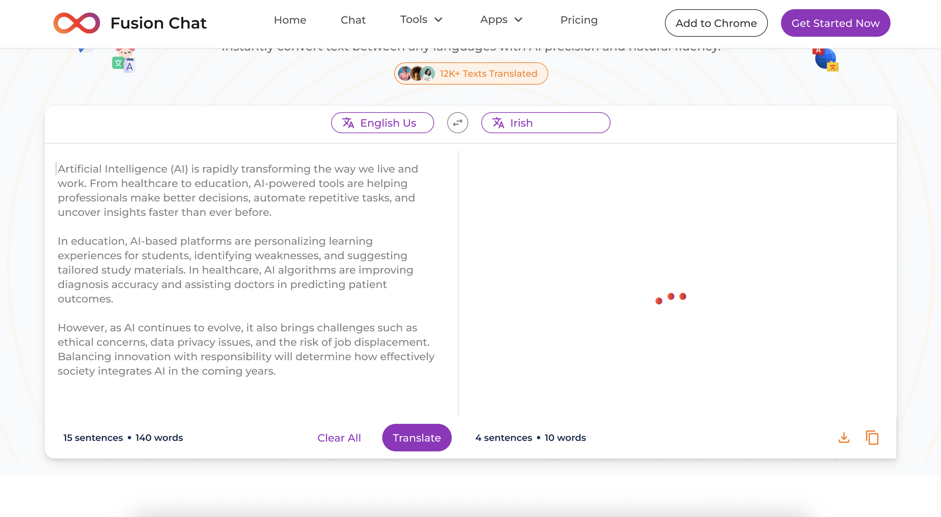941x517 pixels.
Task: Go to the Home page
Action: pyautogui.click(x=290, y=20)
